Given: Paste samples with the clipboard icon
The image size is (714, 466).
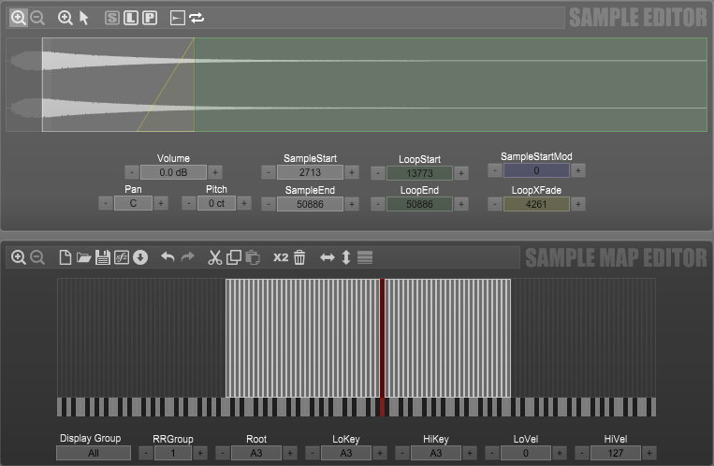Looking at the screenshot, I should click(253, 257).
